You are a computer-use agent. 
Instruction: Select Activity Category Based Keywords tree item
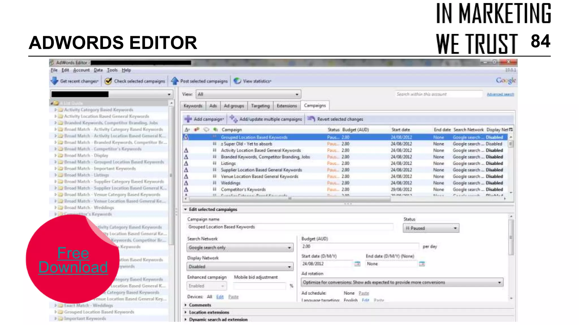point(98,110)
